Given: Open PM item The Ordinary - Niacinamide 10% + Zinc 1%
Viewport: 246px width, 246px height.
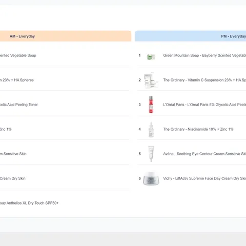Looking at the screenshot, I should (x=198, y=129).
